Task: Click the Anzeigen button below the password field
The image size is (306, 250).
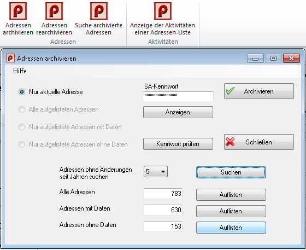Action: click(x=178, y=112)
